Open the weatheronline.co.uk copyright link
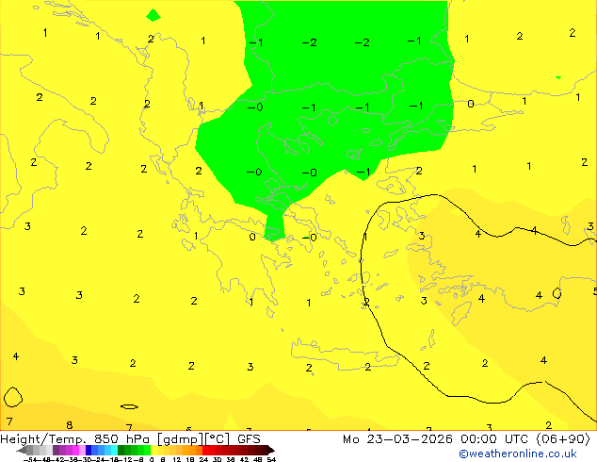This screenshot has height=462, width=597. point(518,454)
